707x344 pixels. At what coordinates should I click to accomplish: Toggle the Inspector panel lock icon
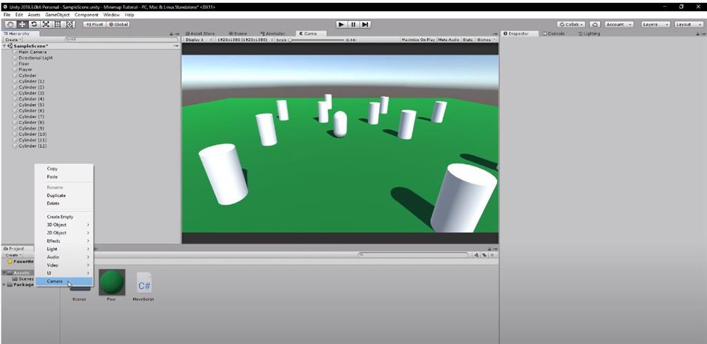[x=699, y=34]
